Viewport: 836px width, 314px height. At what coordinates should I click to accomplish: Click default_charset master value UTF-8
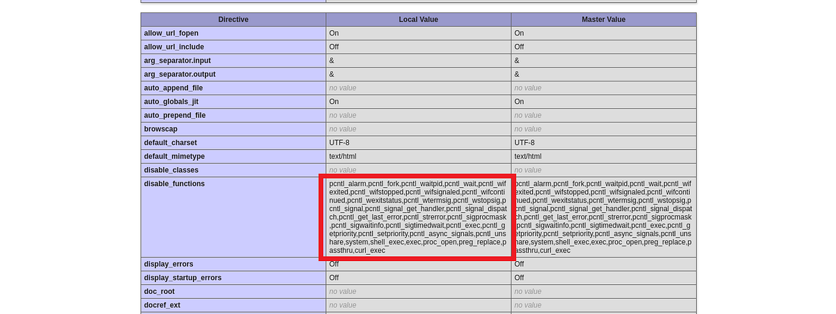coord(525,143)
